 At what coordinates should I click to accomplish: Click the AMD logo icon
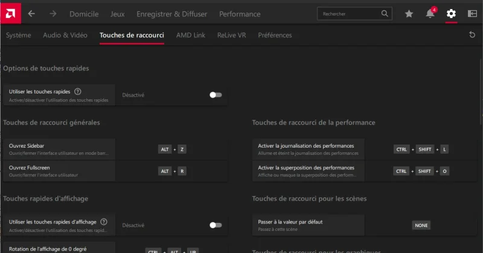click(x=10, y=13)
